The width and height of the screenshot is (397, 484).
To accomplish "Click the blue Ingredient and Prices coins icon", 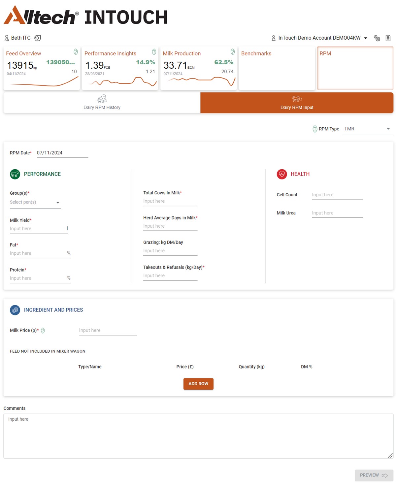I will [15, 310].
